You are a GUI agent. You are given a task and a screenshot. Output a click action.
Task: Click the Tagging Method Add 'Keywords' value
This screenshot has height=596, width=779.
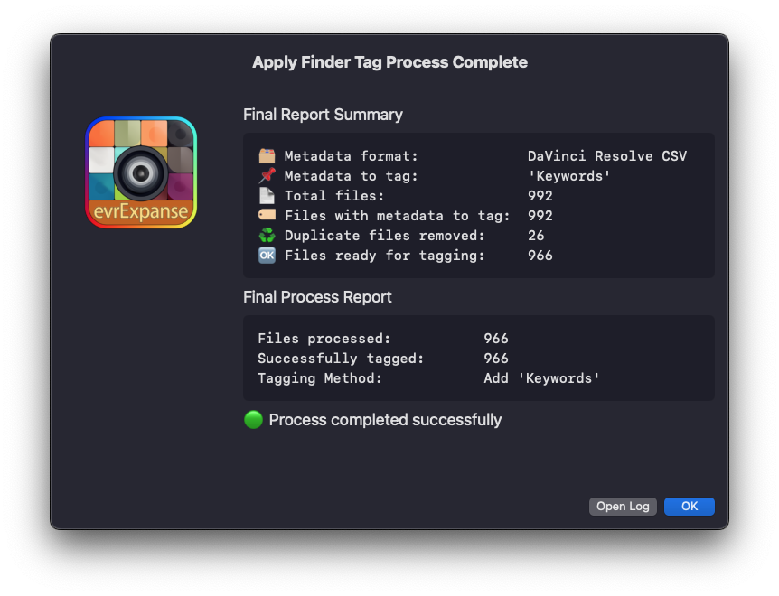click(541, 378)
